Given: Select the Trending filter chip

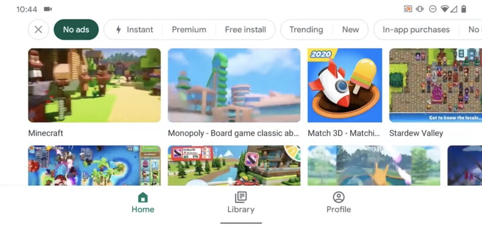Looking at the screenshot, I should point(306,30).
